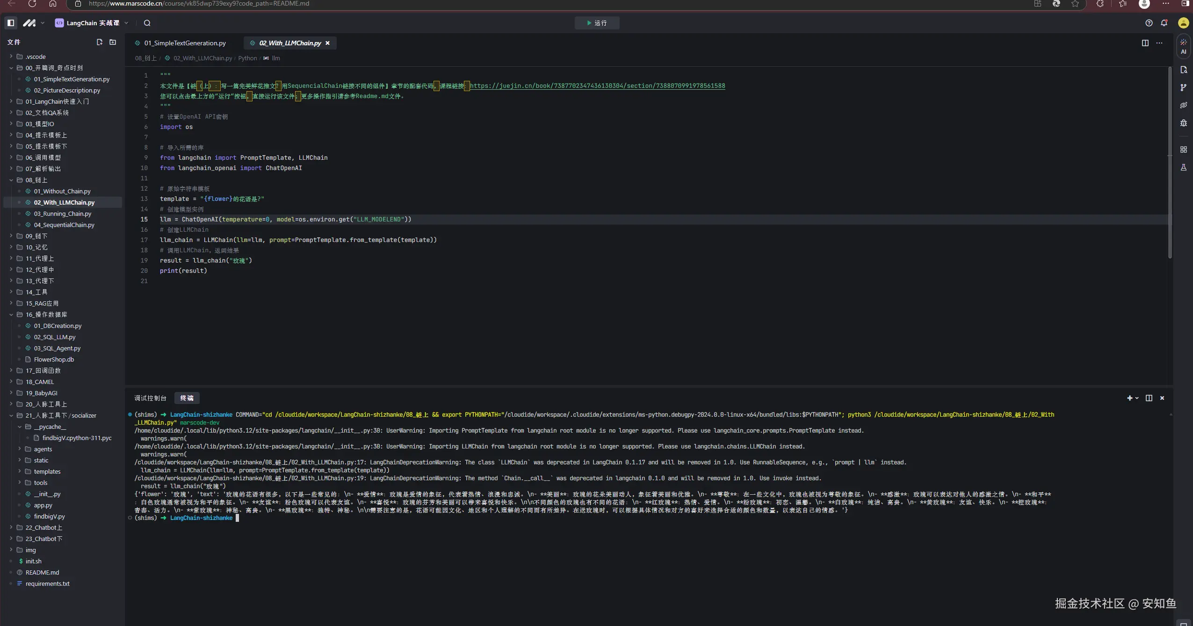The image size is (1193, 626).
Task: Toggle the split terminal panel icon
Action: pos(1149,398)
